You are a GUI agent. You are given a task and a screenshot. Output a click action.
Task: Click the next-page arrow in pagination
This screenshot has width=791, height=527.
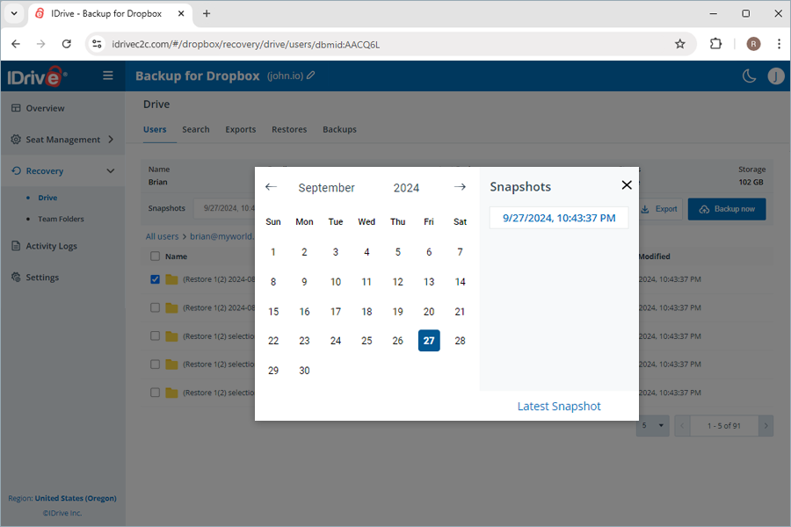(764, 425)
